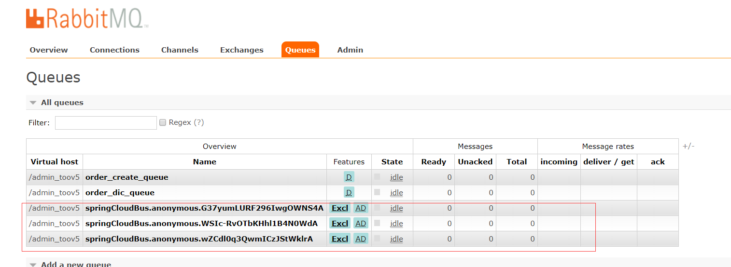The image size is (731, 267).
Task: Click the Total count for order_dic_queue
Action: pyautogui.click(x=533, y=193)
